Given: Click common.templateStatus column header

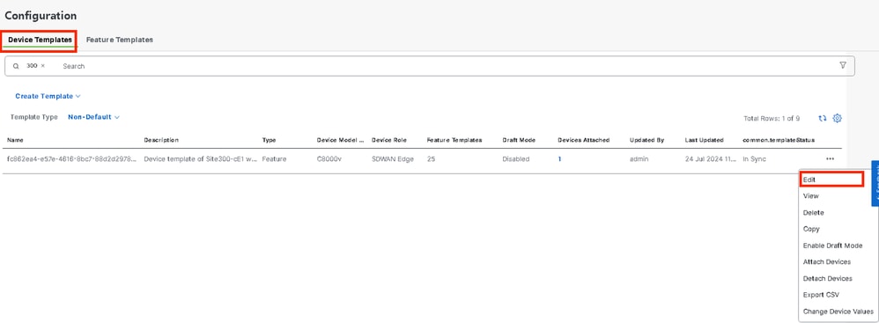Looking at the screenshot, I should tap(778, 140).
